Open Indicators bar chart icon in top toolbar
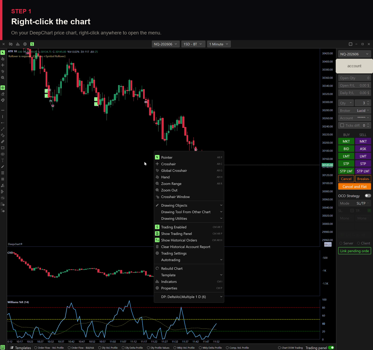The width and height of the screenshot is (373, 350). tap(18, 44)
